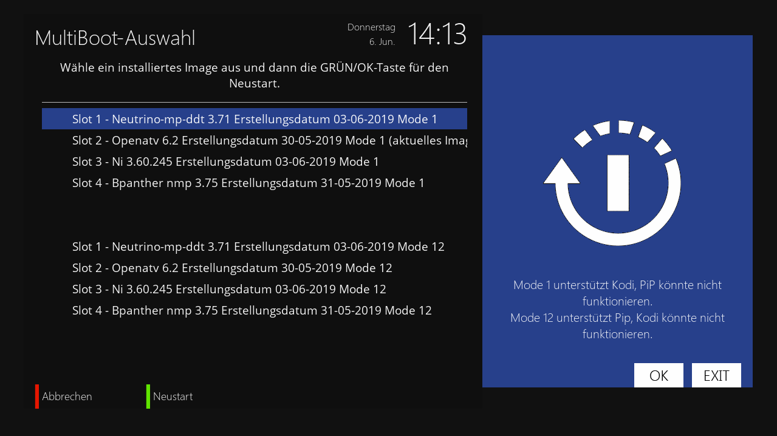Click the Mode 1 Kodi info text
Viewport: 777px width, 436px height.
tap(617, 293)
